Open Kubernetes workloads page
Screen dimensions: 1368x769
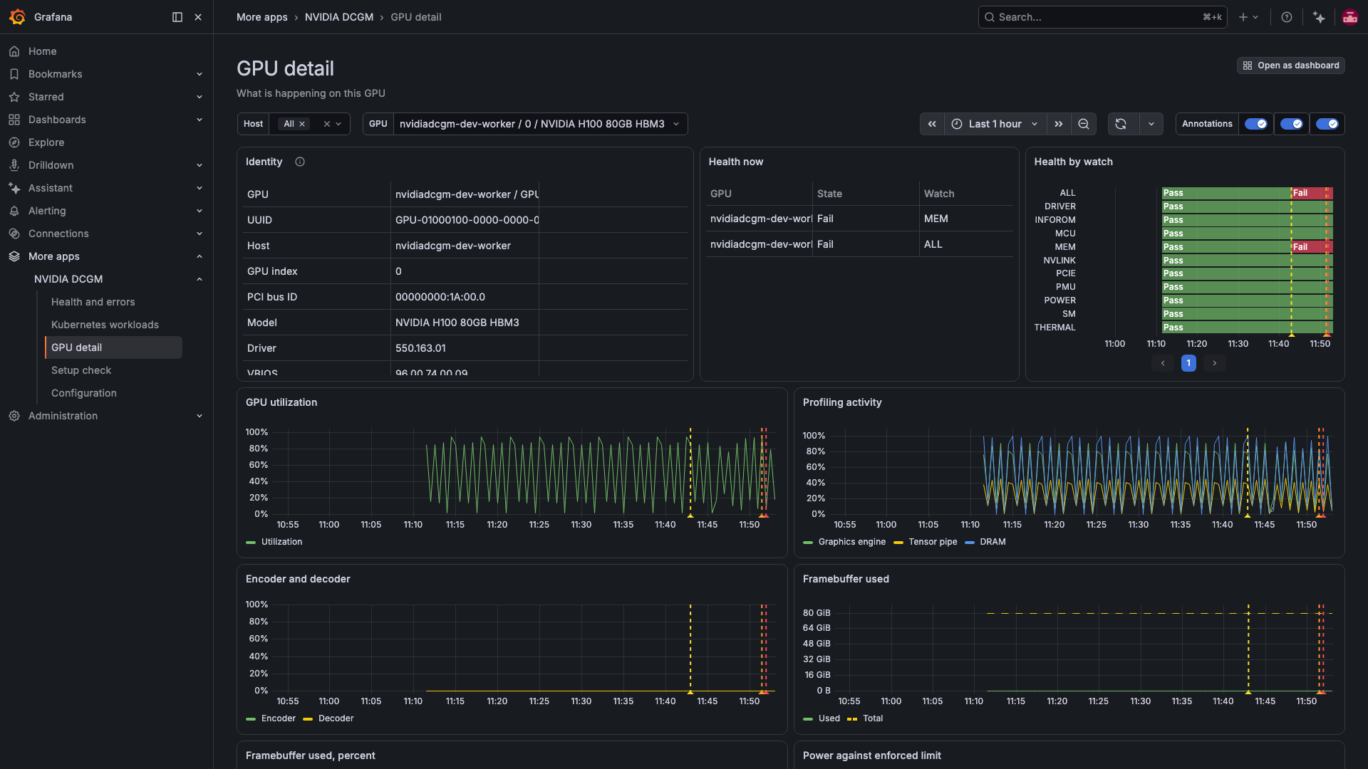(x=105, y=325)
